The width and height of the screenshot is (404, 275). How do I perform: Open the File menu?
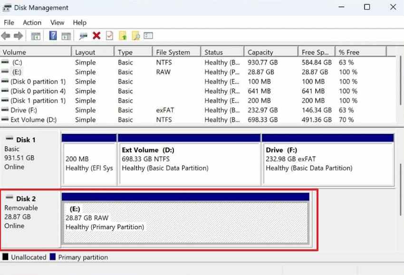(9, 23)
